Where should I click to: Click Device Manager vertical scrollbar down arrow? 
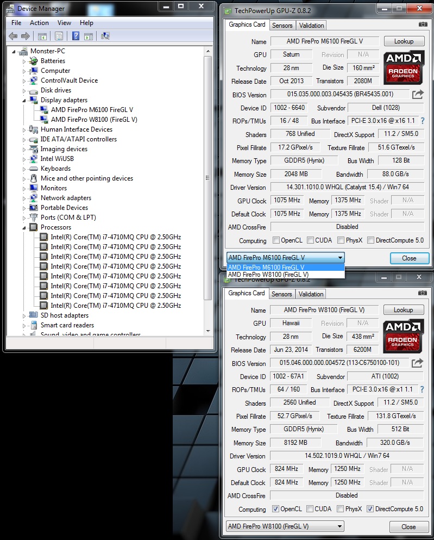click(208, 331)
